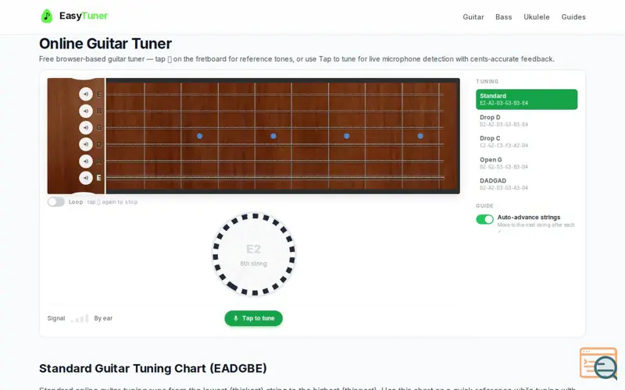Play the D string speaker icon
Viewport: 625px width, 390px height.
pos(86,144)
